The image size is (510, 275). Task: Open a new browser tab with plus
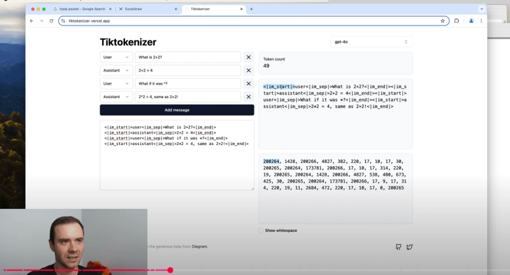(251, 9)
